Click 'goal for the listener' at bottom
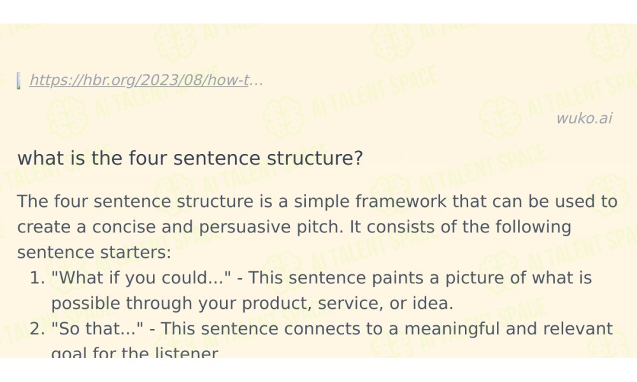This screenshot has height=382, width=637. point(134,352)
